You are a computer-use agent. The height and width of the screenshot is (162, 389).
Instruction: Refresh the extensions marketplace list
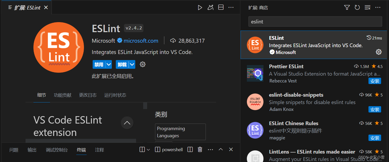tap(357, 8)
